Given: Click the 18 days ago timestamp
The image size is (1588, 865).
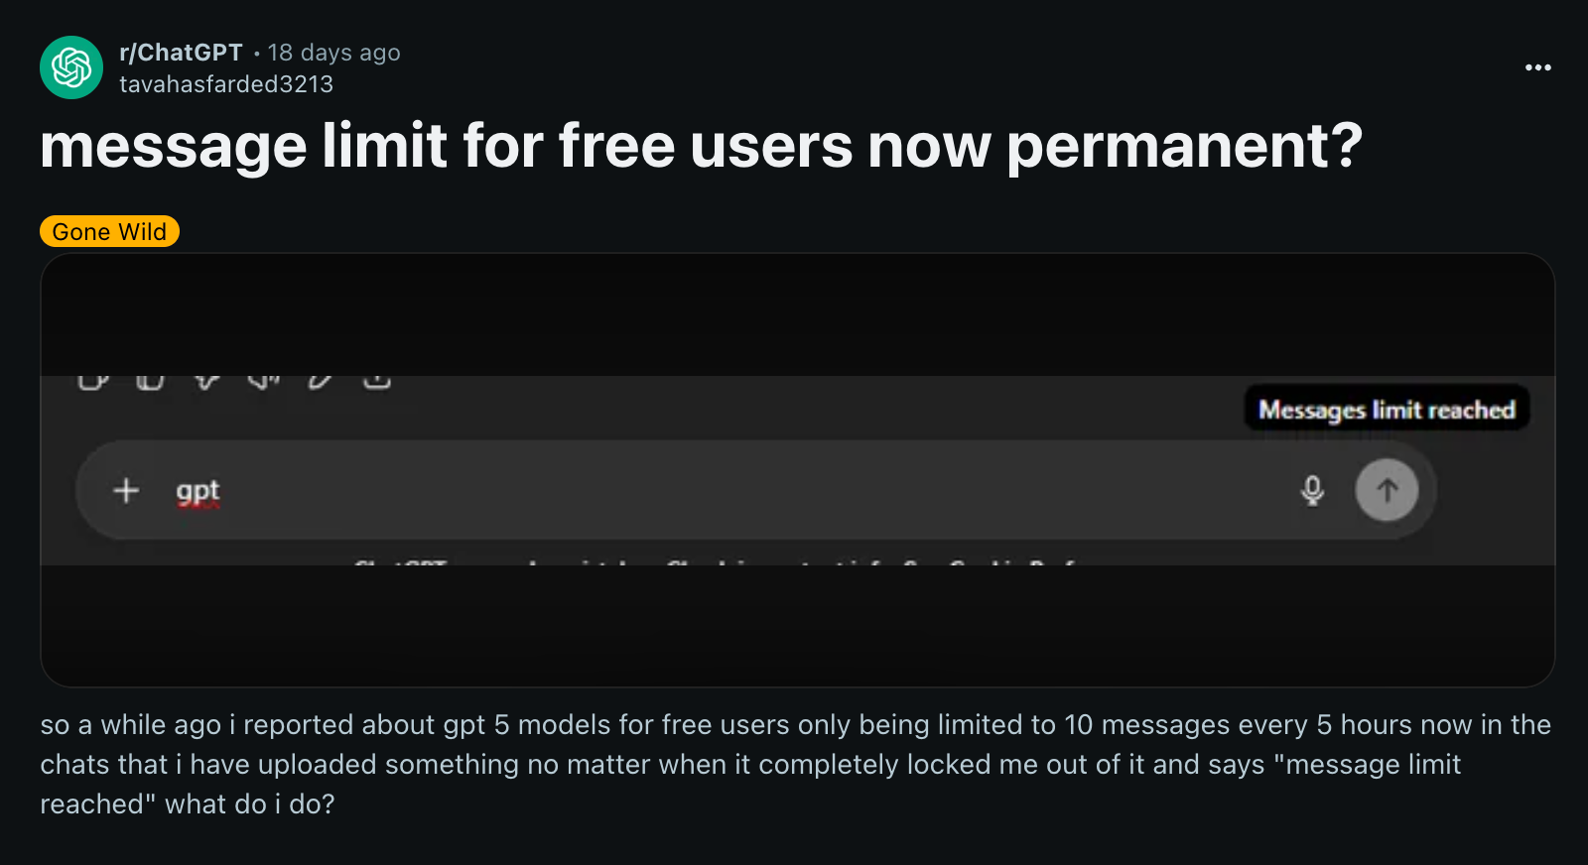Looking at the screenshot, I should pyautogui.click(x=332, y=52).
